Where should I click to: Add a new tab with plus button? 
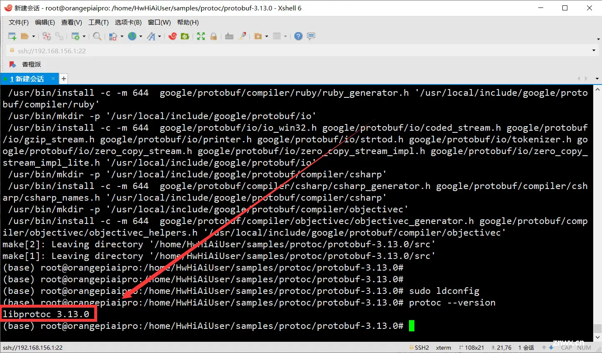(64, 79)
